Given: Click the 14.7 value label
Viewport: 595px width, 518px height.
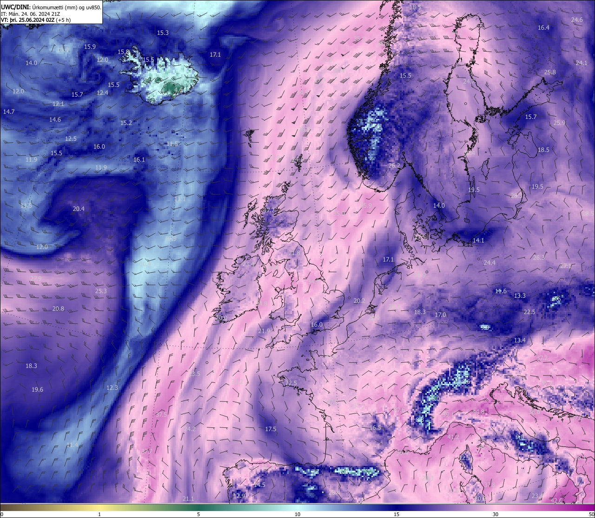Looking at the screenshot, I should click(x=9, y=112).
